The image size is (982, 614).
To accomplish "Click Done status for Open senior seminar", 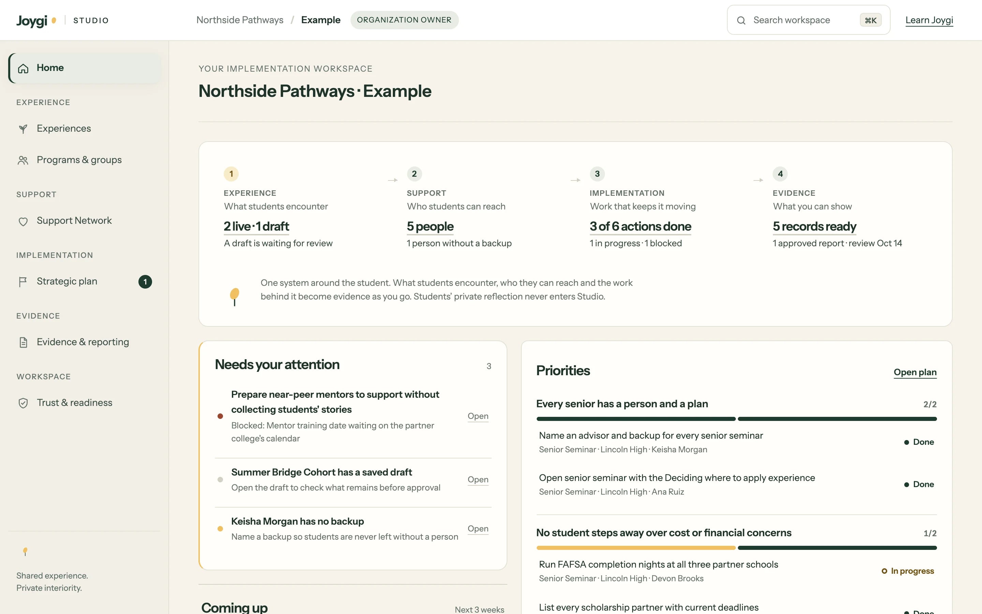I will click(919, 484).
